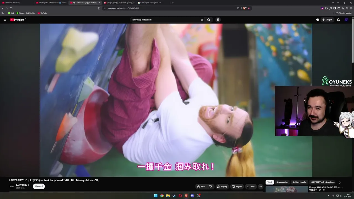Open YouTube notifications bell
This screenshot has height=199, width=354.
coord(338,20)
